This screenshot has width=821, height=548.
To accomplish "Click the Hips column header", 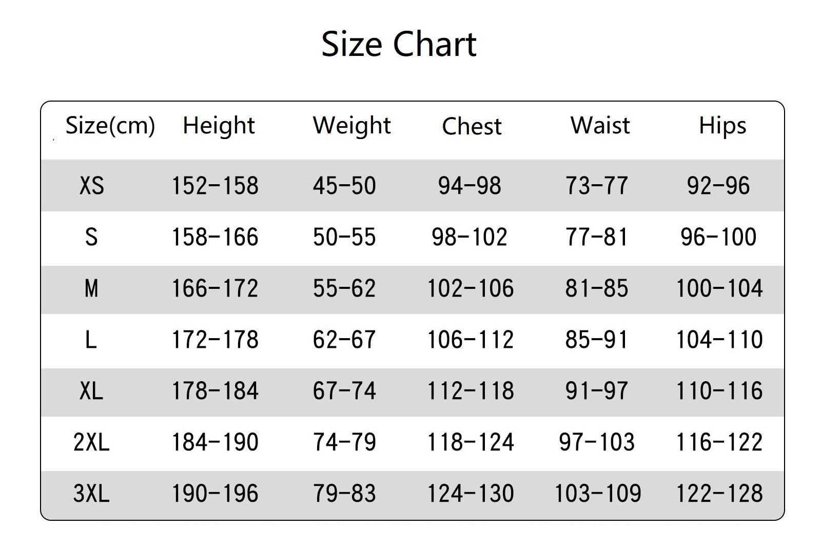I will 722,126.
